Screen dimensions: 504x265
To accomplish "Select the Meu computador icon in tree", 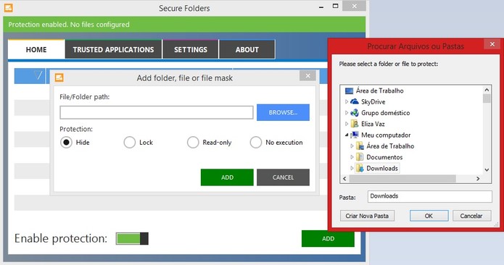I will pyautogui.click(x=355, y=135).
